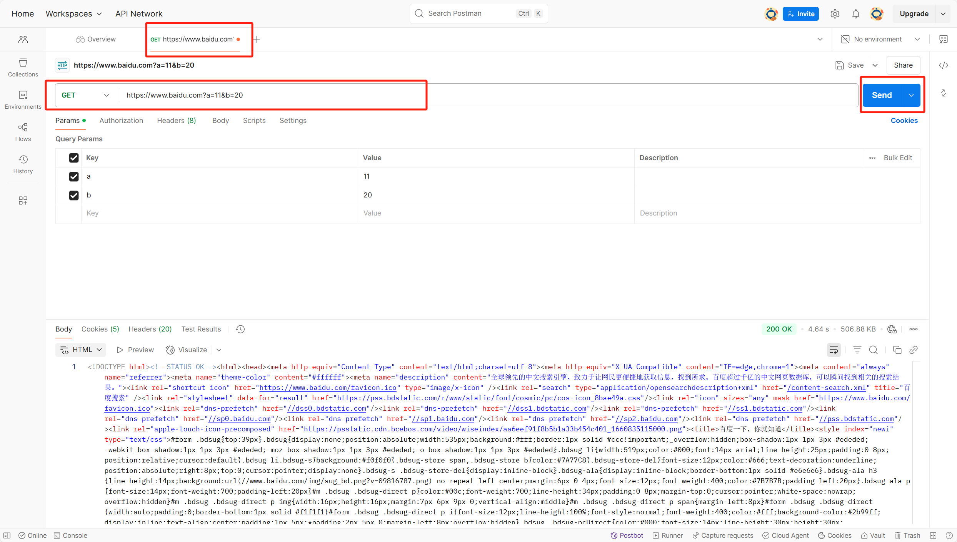Click the blue Send button
The image size is (957, 542).
point(881,95)
